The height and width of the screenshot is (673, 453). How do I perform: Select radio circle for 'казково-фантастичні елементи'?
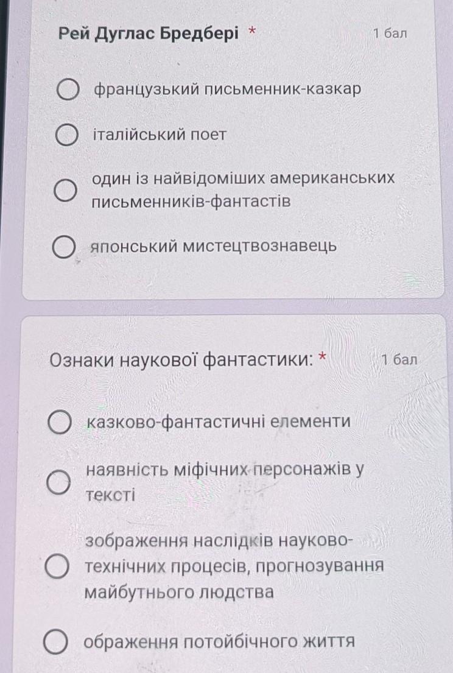point(60,422)
